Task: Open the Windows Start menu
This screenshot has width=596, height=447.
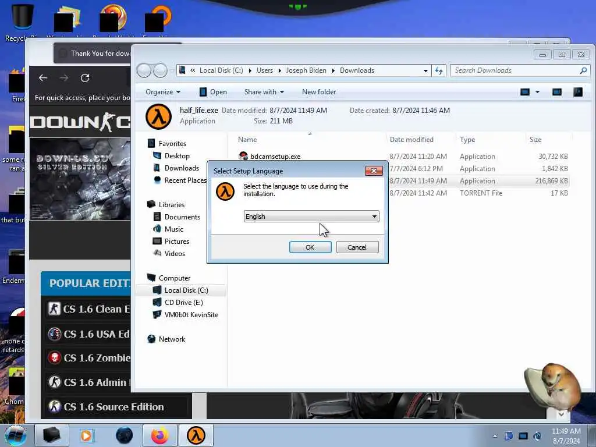Action: tap(16, 435)
